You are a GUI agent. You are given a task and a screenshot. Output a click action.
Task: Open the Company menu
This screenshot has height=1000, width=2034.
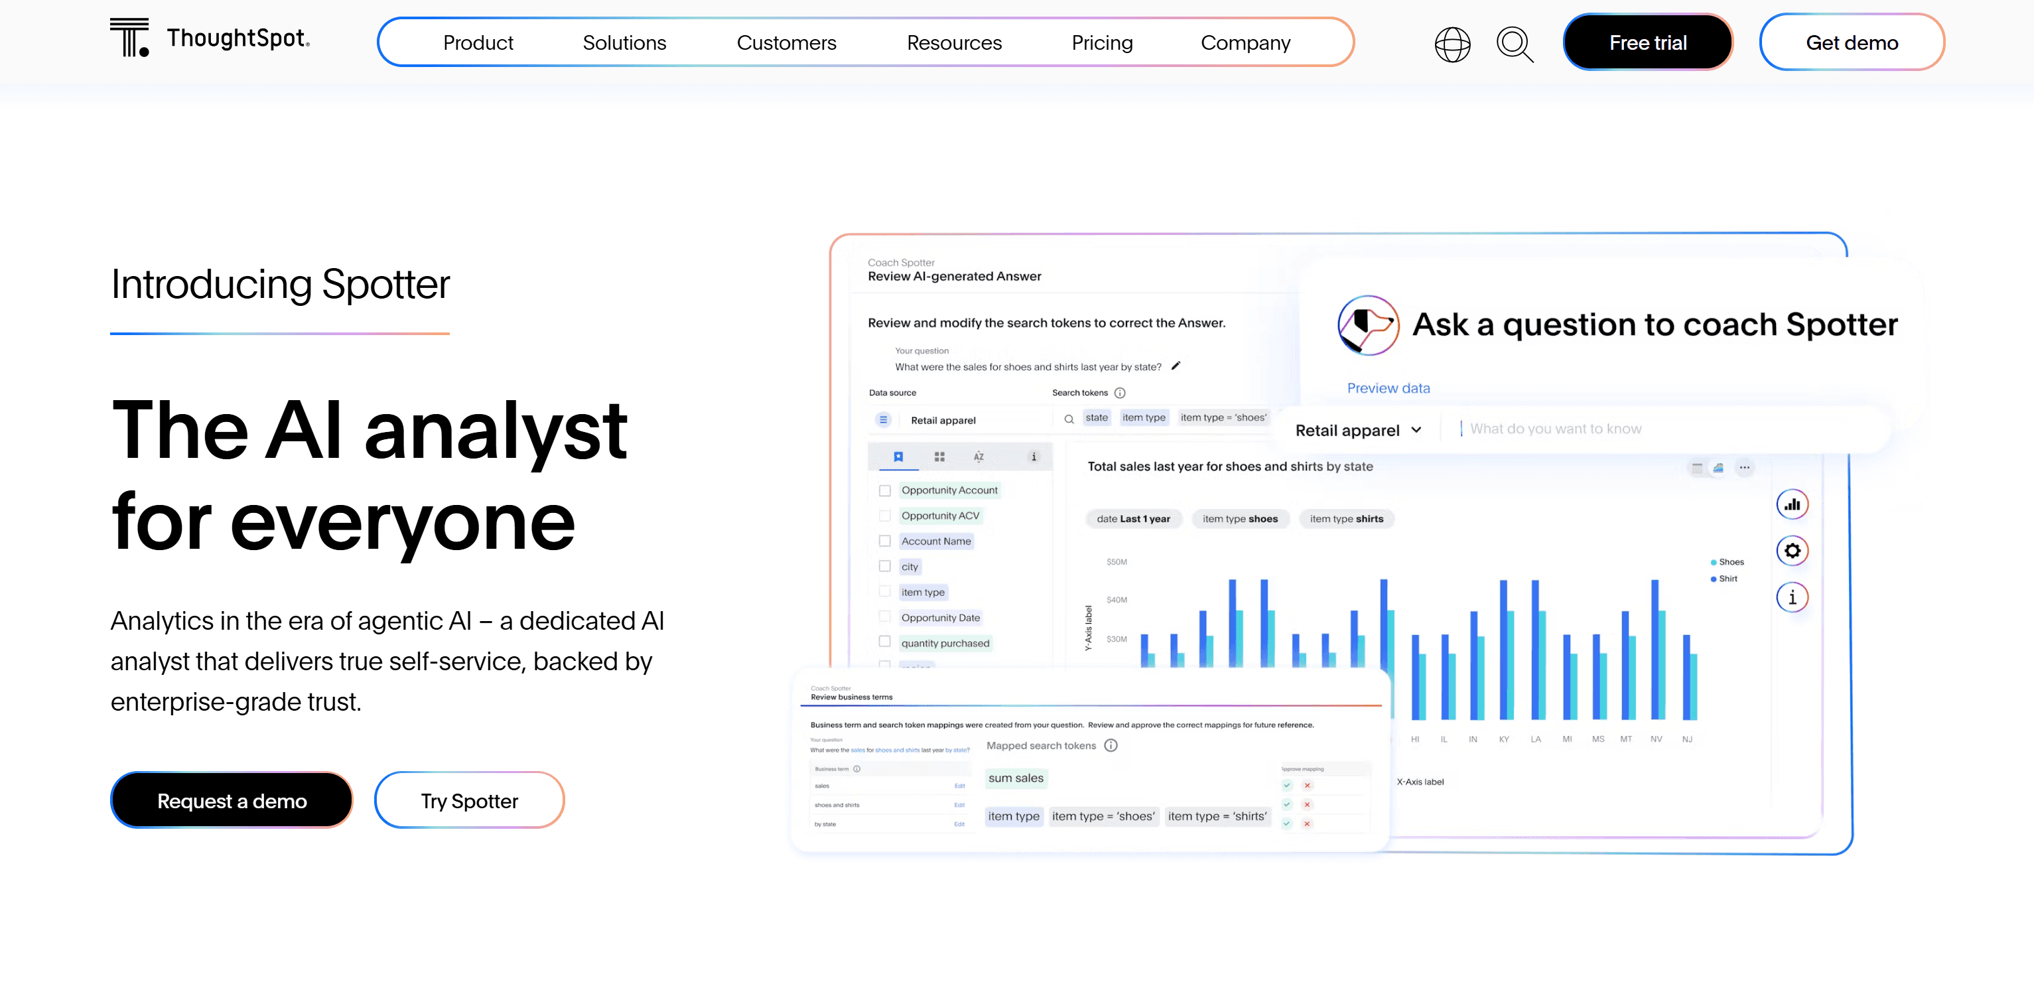coord(1245,42)
